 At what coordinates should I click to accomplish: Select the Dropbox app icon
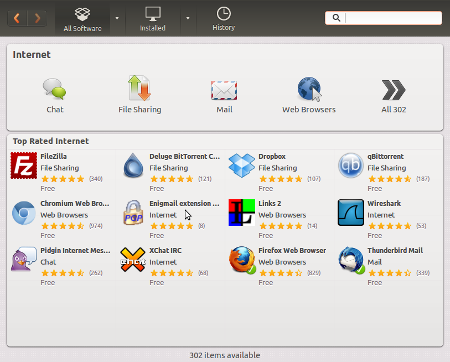click(242, 165)
